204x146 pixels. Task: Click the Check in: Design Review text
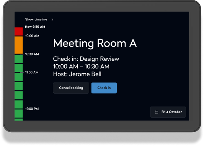click(86, 59)
